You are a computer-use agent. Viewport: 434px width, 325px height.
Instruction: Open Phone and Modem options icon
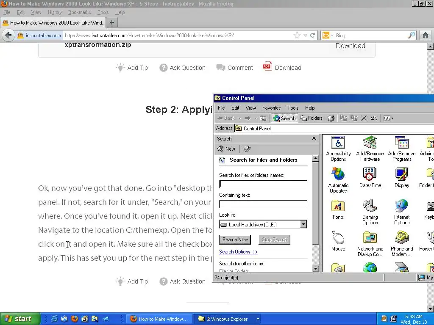(402, 244)
